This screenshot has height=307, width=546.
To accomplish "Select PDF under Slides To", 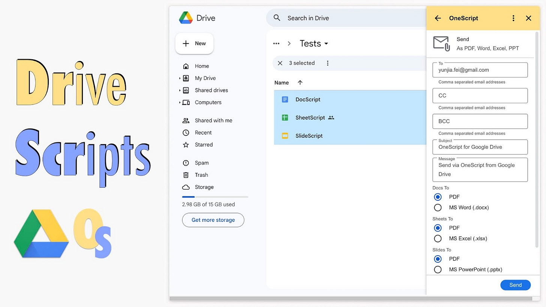I will coord(438,259).
